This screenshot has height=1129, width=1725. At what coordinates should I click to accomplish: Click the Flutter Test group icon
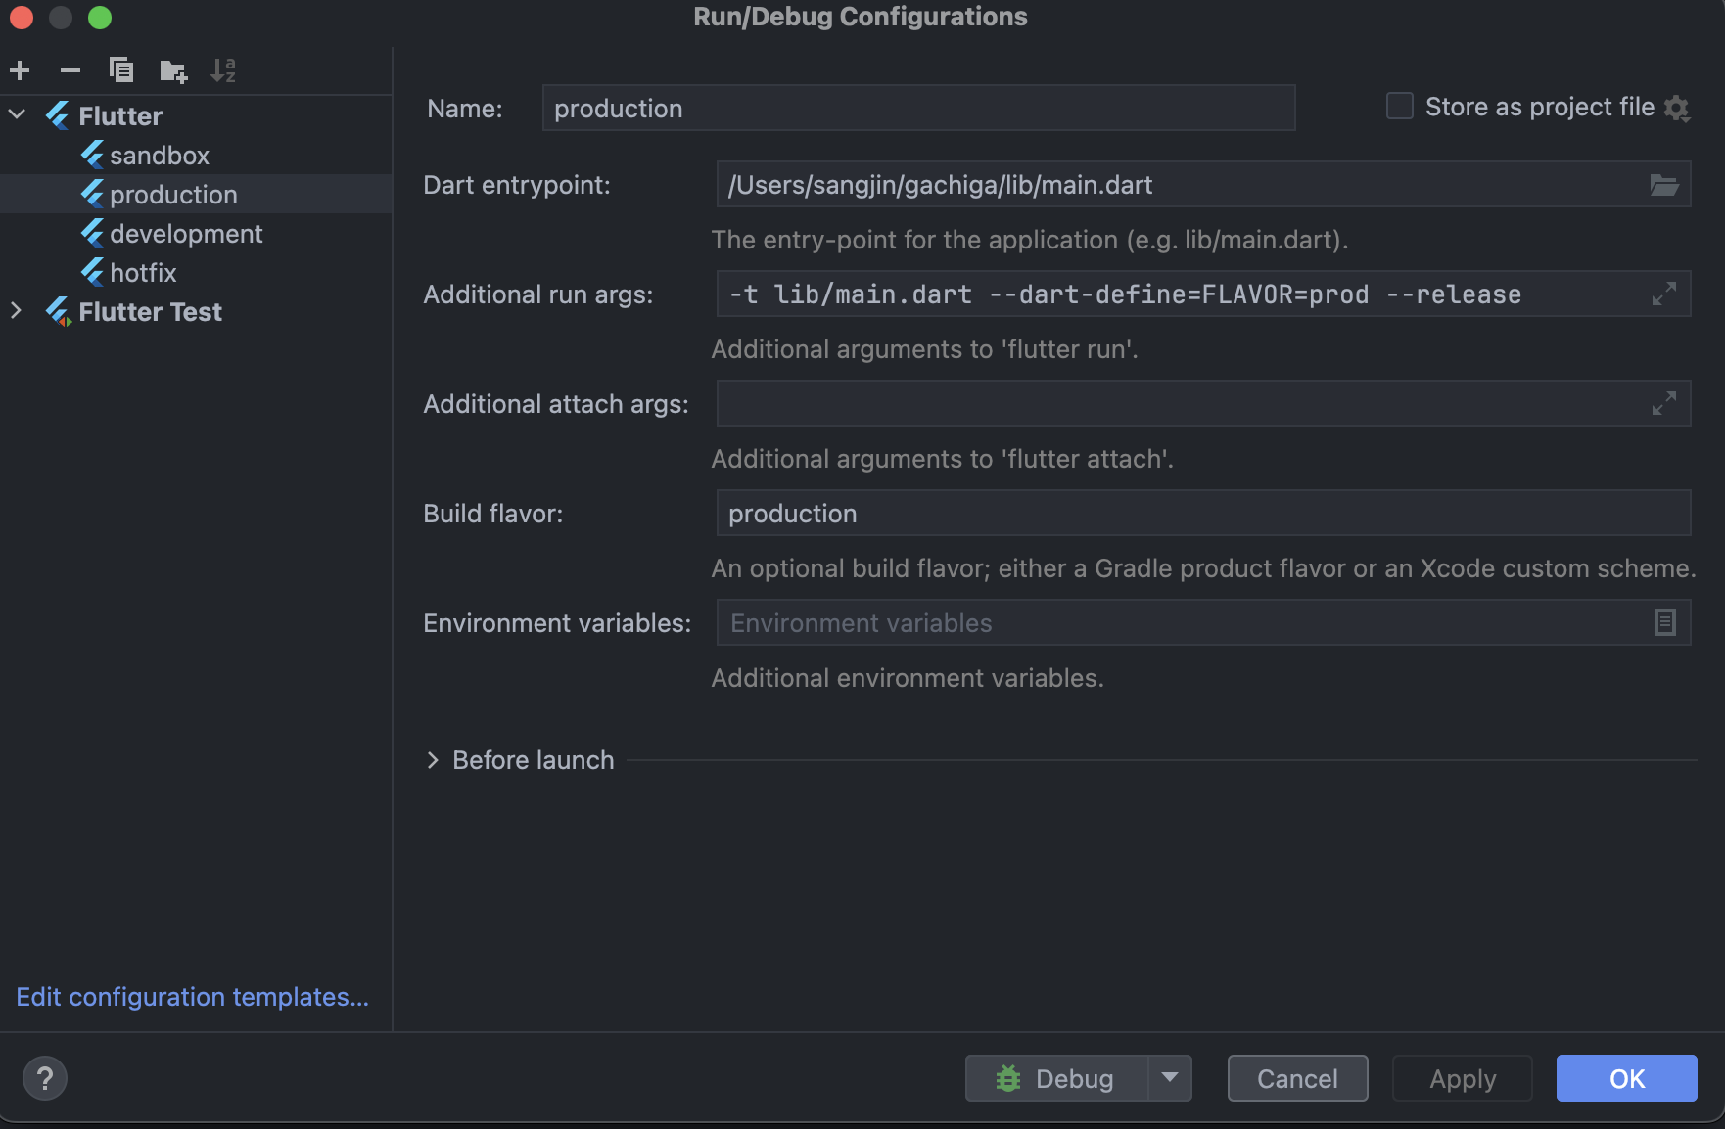(x=59, y=312)
